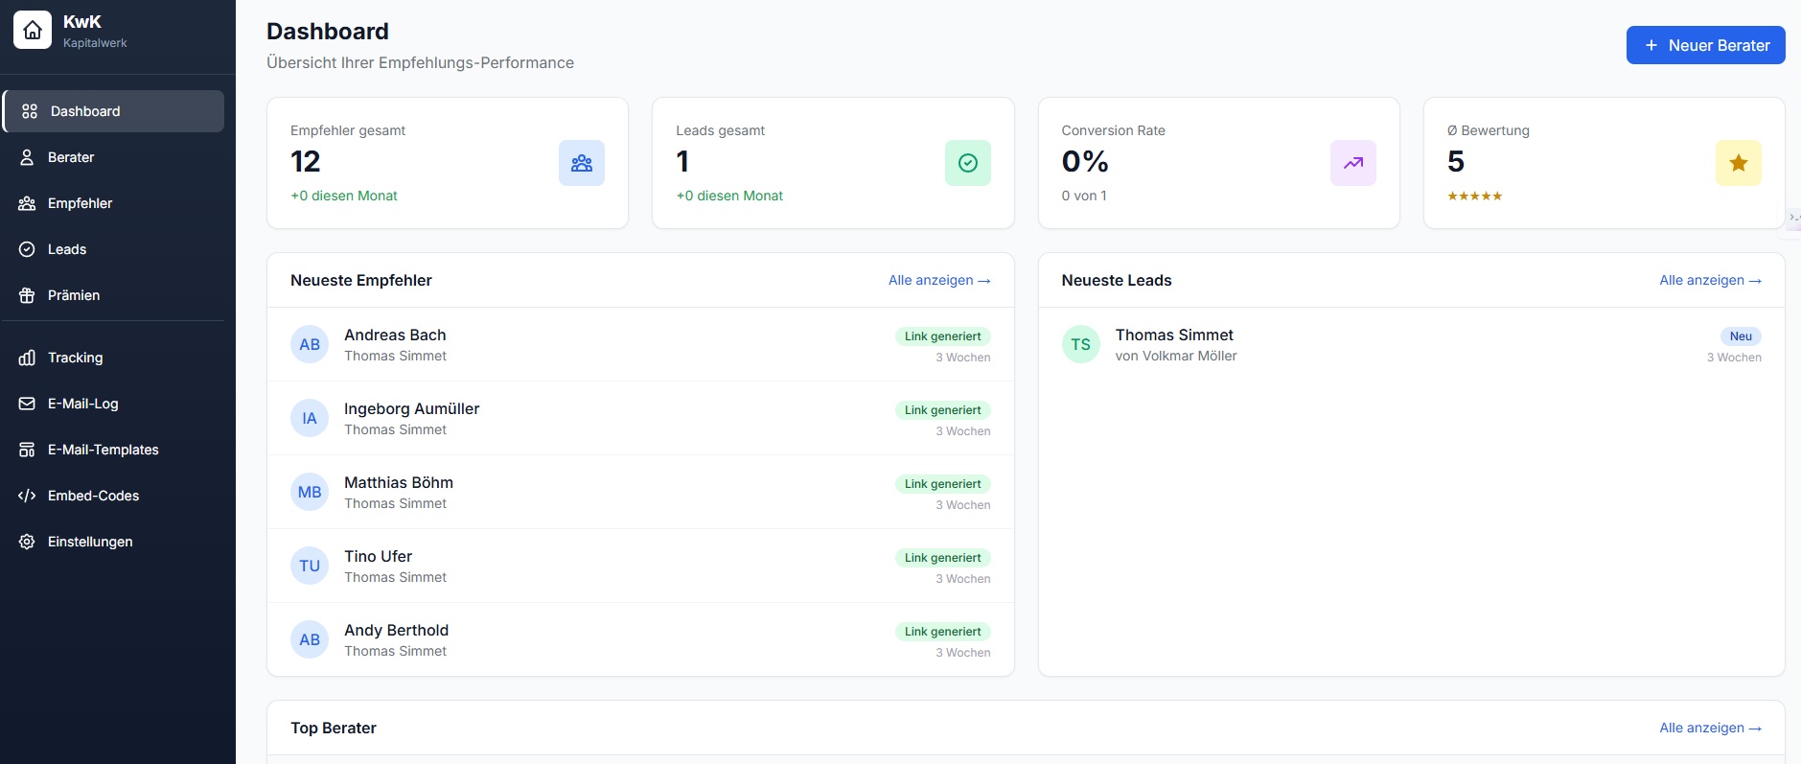Click the blue people icon in Empfehler gesamt card
The height and width of the screenshot is (764, 1801).
tap(582, 163)
